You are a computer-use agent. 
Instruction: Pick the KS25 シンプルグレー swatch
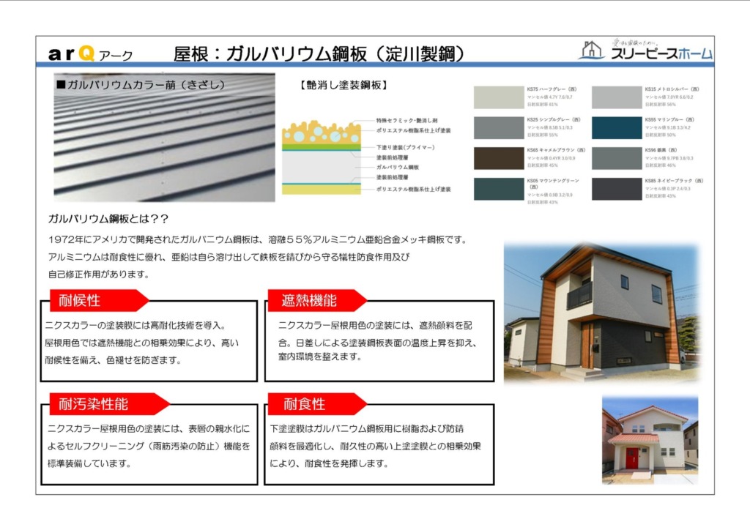click(499, 127)
